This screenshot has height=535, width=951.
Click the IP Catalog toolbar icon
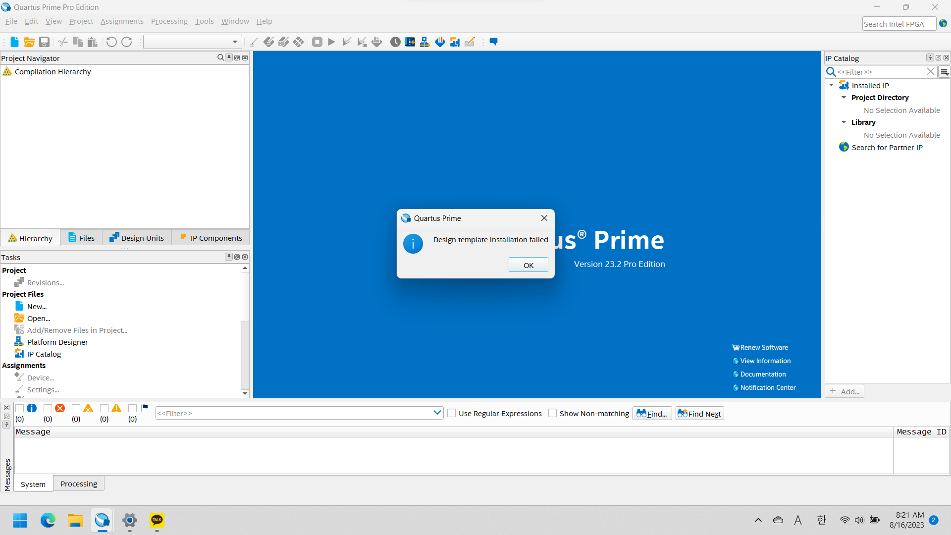[x=455, y=42]
